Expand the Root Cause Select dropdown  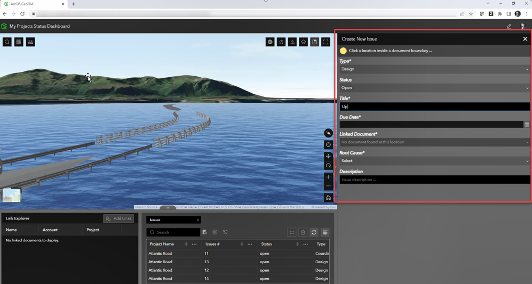coord(433,161)
